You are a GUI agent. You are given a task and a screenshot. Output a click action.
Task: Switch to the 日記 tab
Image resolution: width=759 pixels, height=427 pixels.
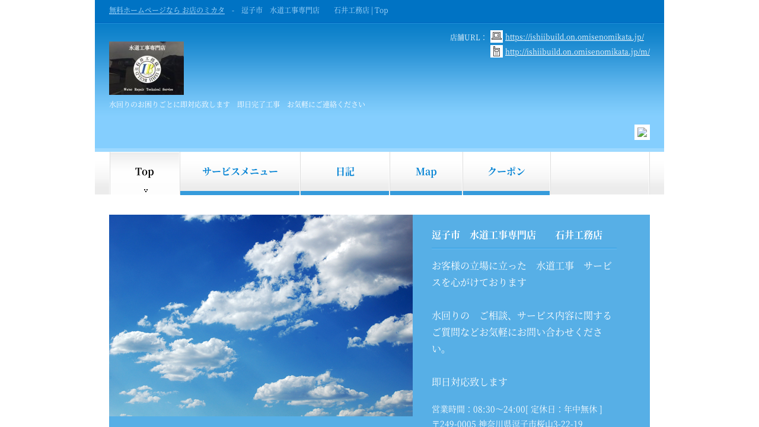tap(345, 172)
